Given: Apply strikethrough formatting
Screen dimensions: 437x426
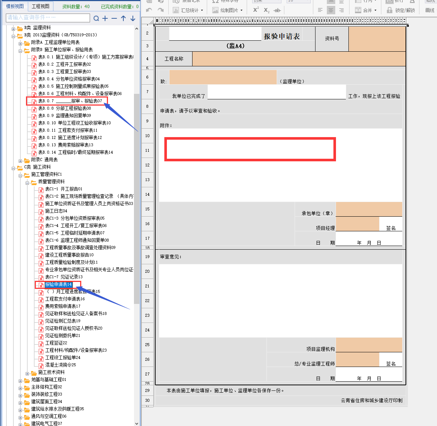Looking at the screenshot, I should click(x=277, y=10).
